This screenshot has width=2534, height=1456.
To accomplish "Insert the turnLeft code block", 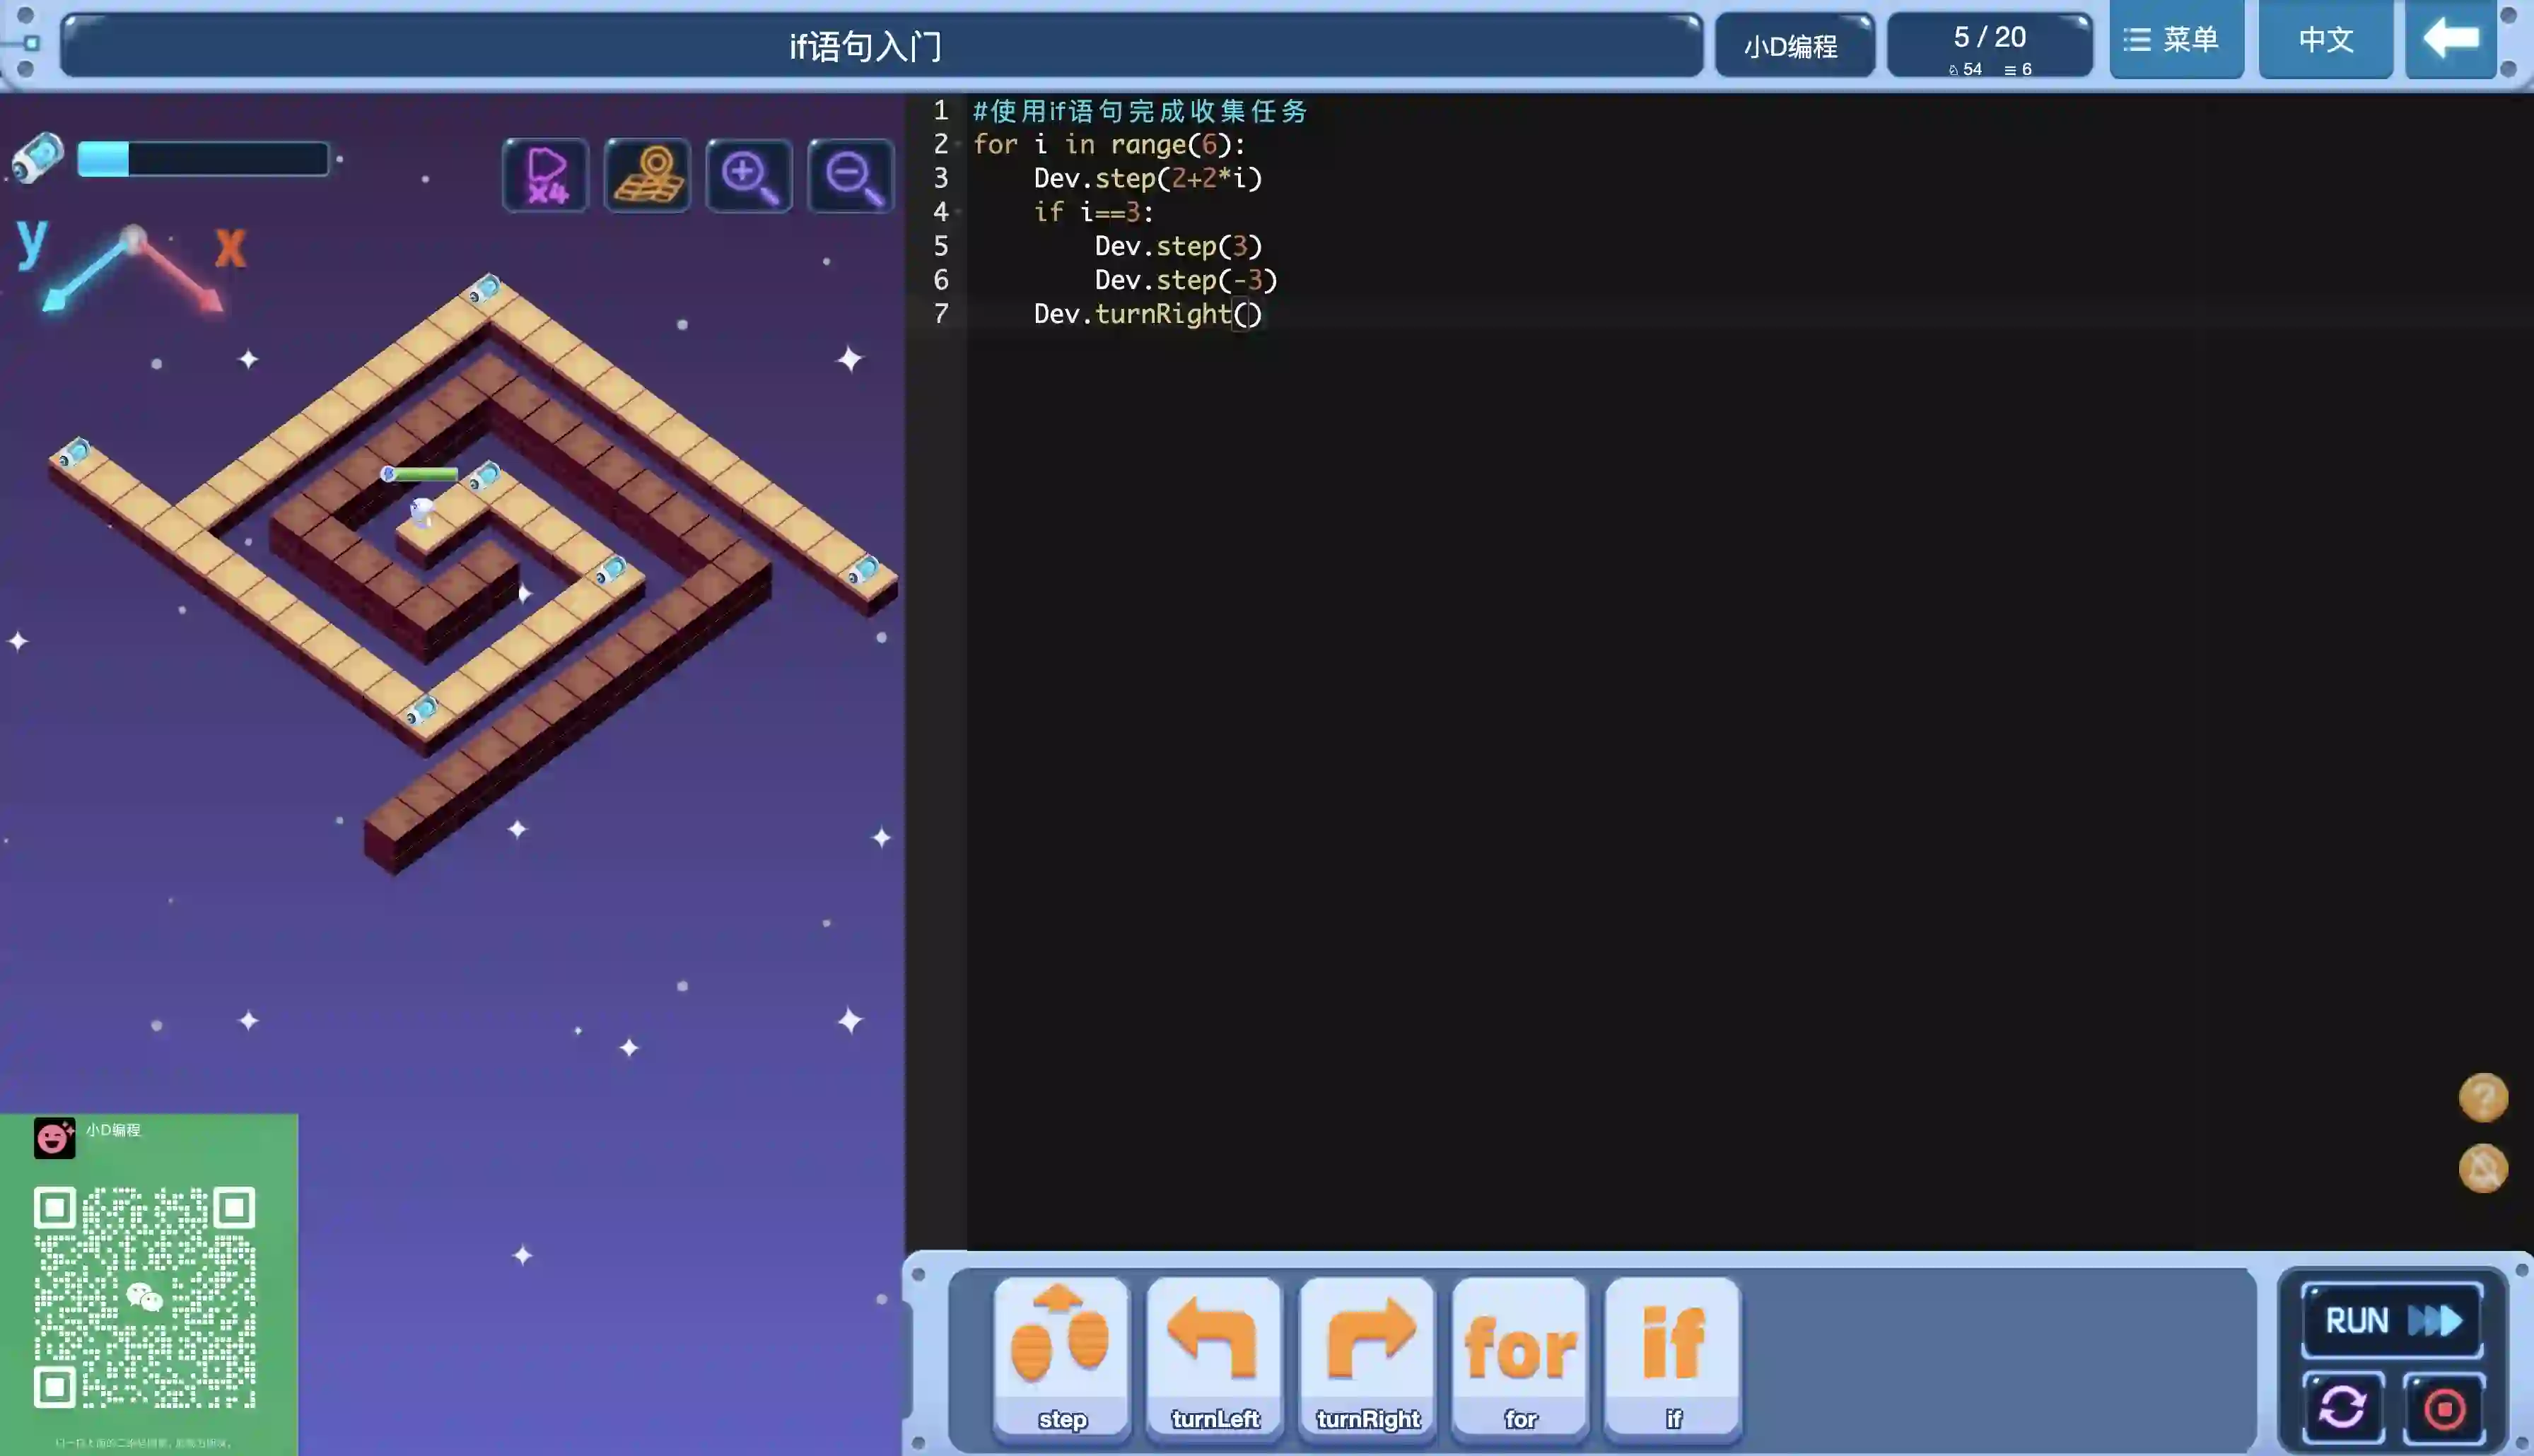I will pyautogui.click(x=1214, y=1358).
